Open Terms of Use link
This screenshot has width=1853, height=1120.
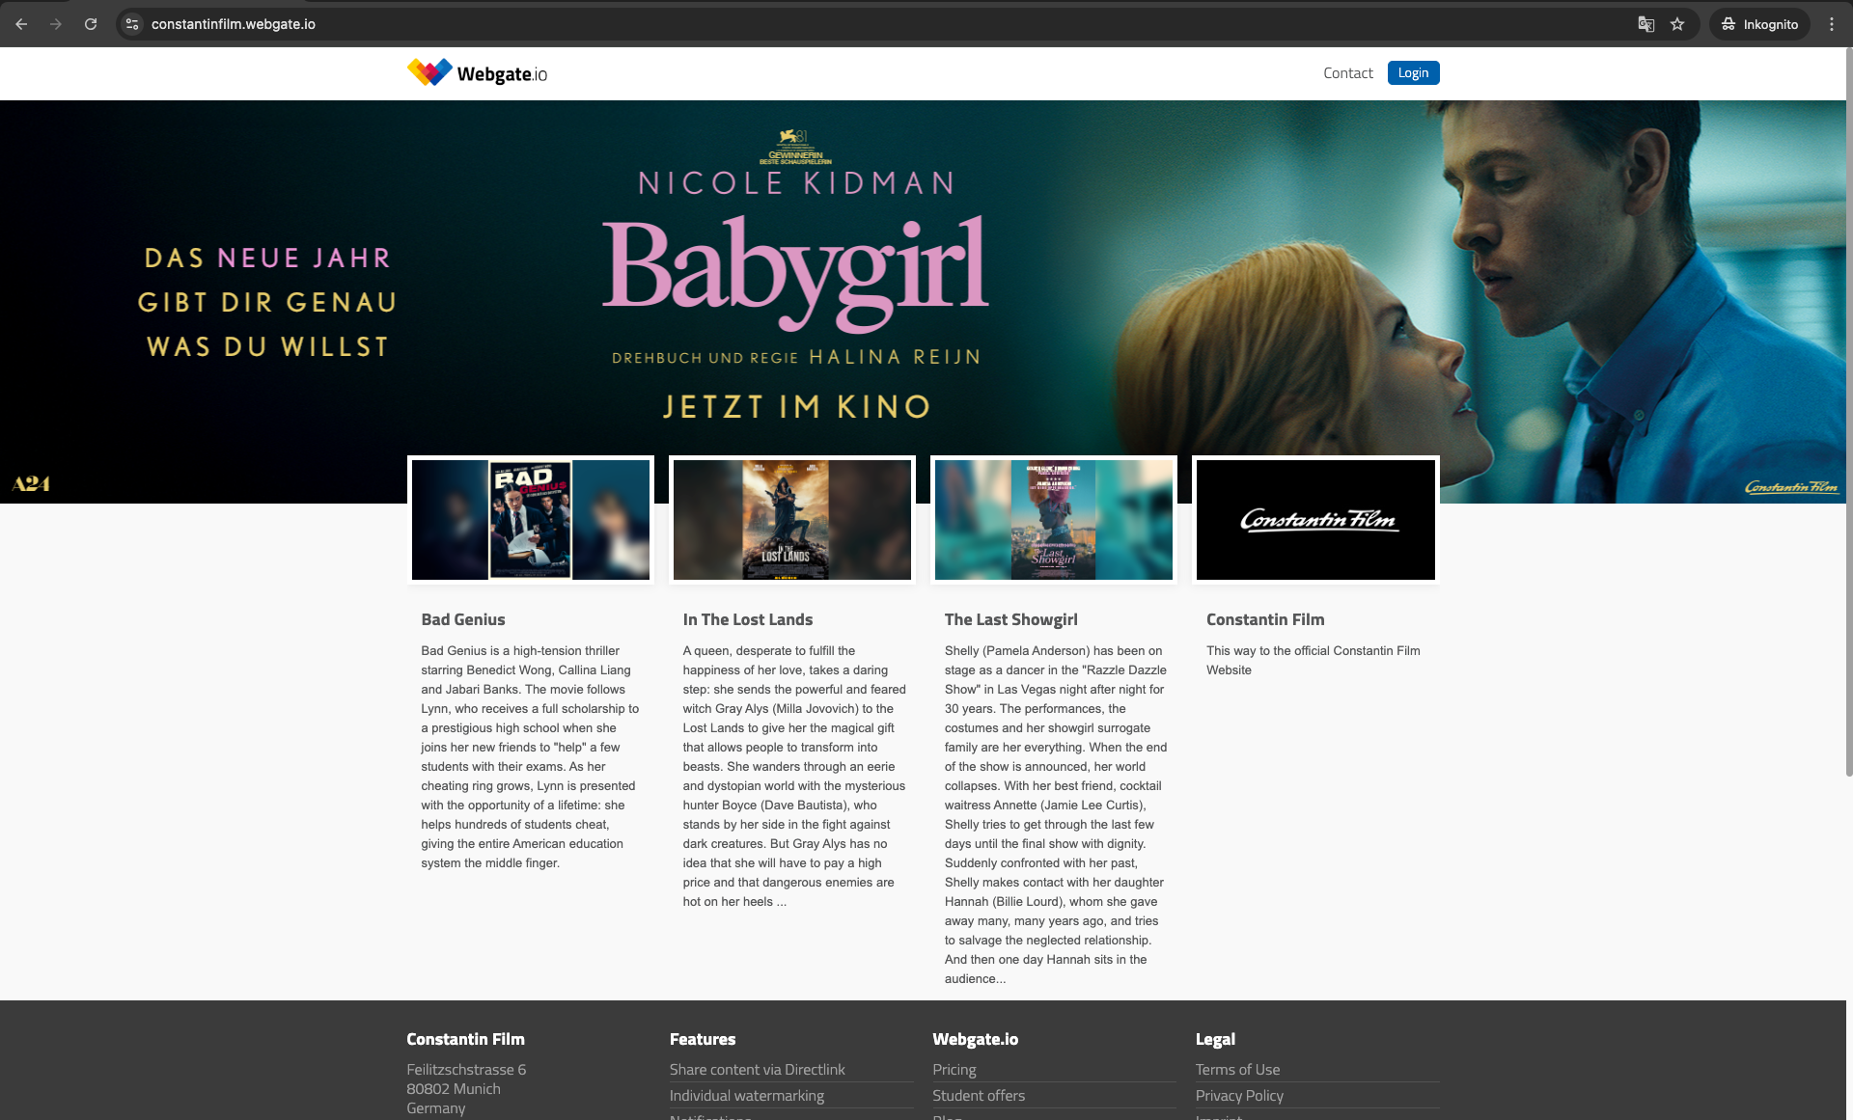pos(1237,1070)
